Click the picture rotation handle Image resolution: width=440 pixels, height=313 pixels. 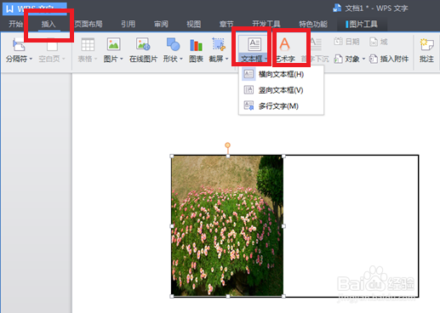pos(227,145)
